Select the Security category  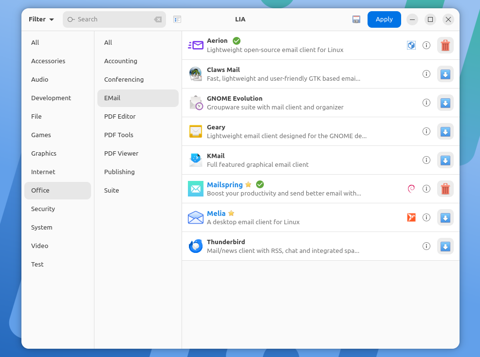click(x=57, y=209)
